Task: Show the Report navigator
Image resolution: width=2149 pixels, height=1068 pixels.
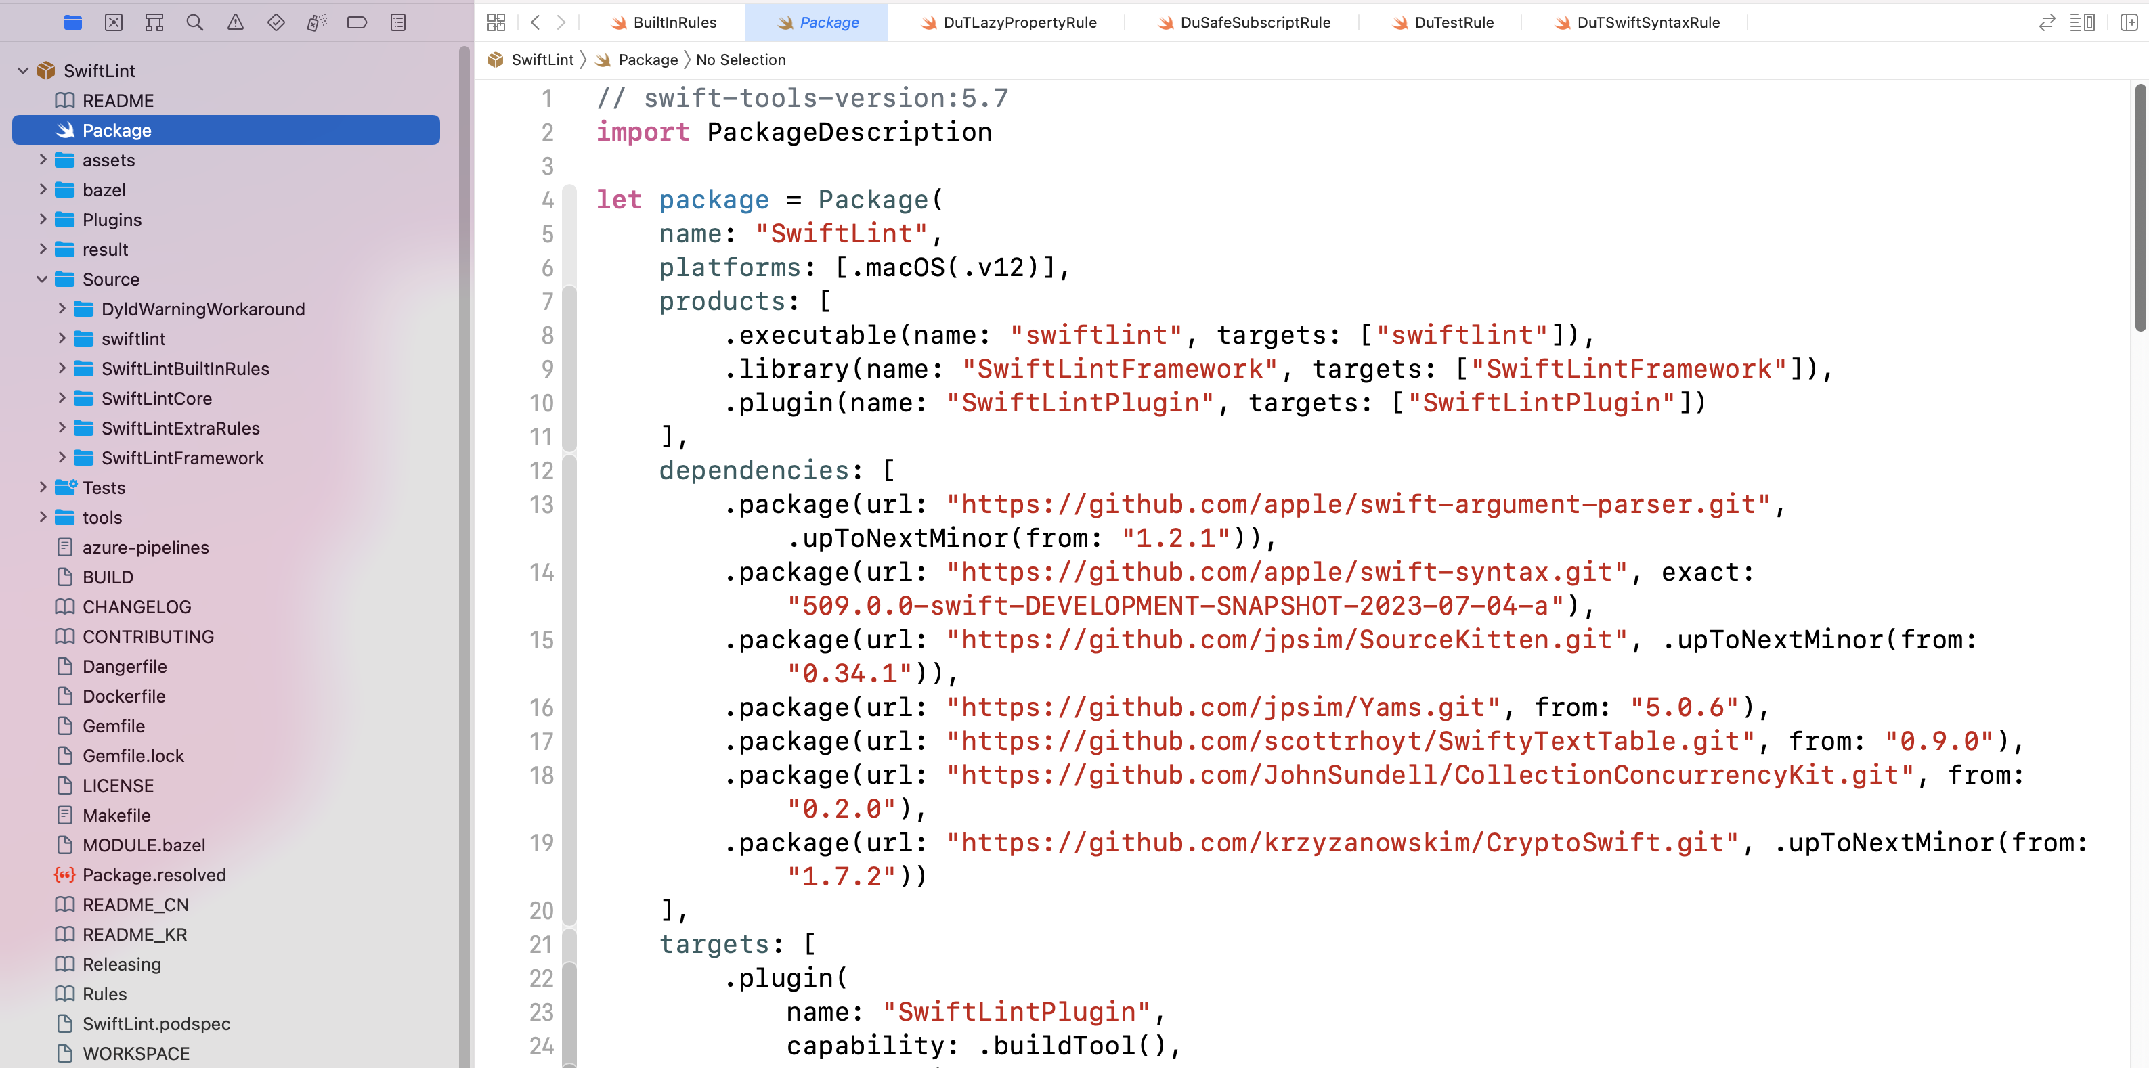Action: coord(398,22)
